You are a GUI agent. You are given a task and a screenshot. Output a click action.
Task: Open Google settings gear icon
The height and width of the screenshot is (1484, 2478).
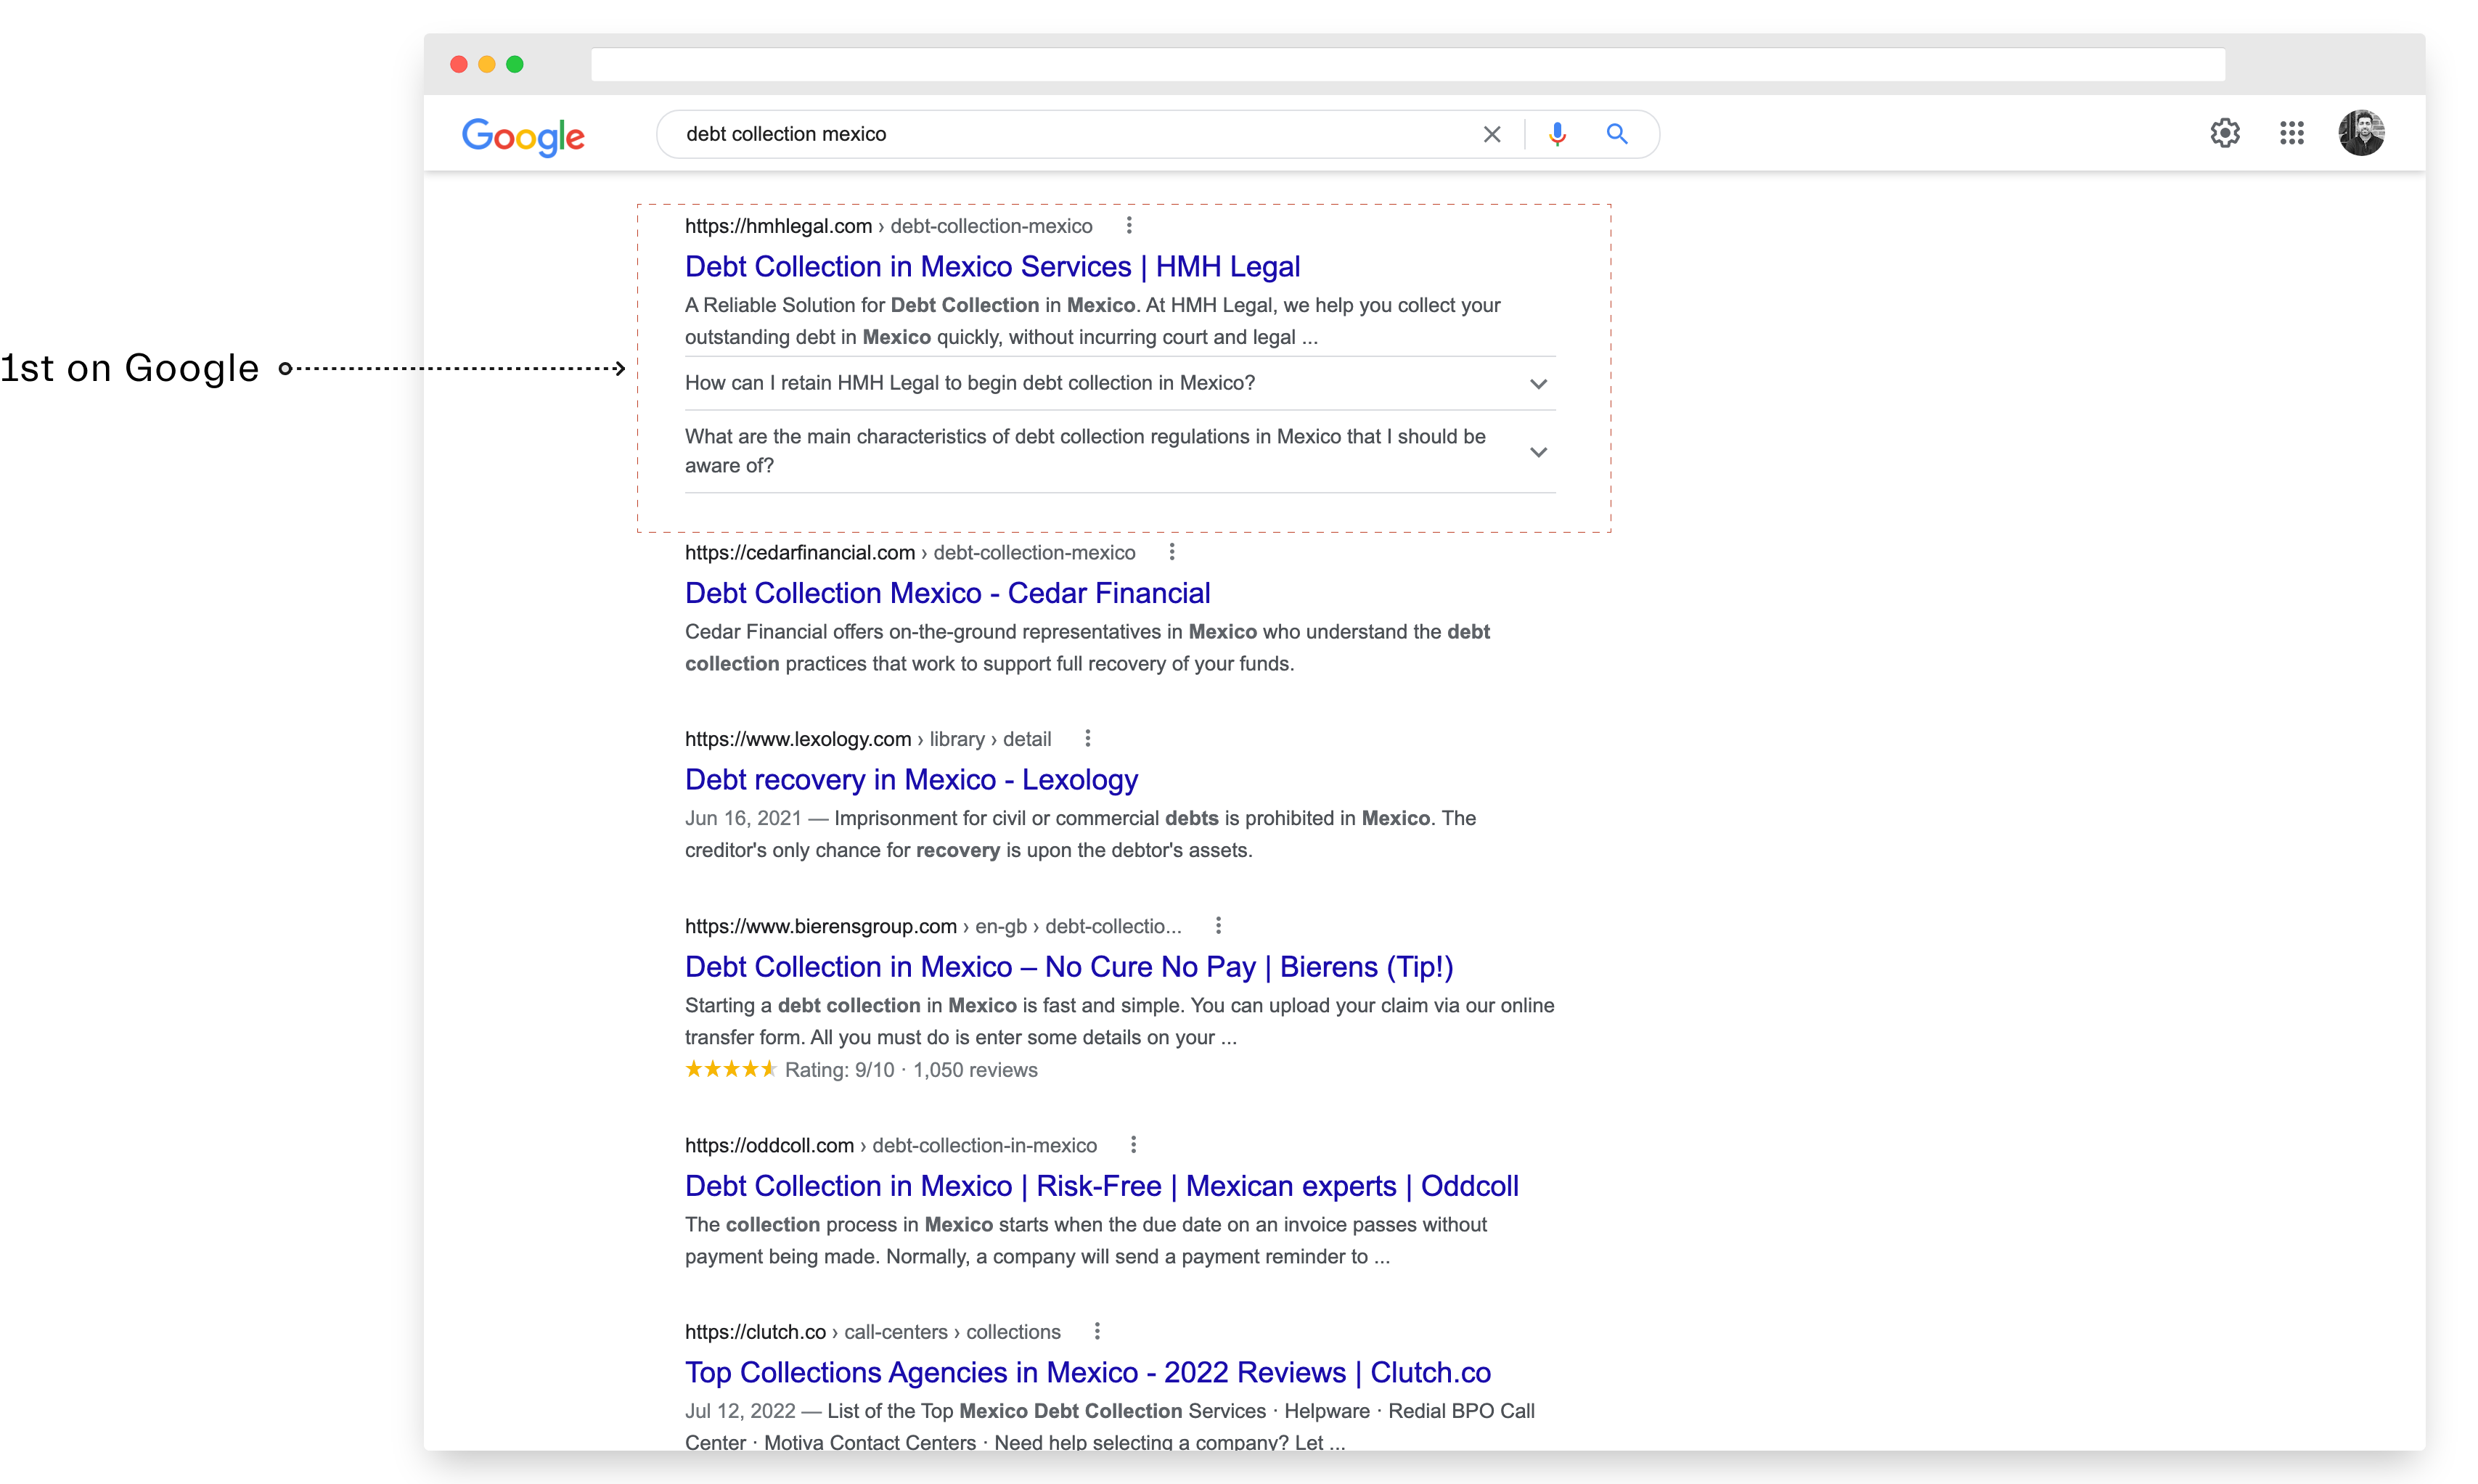[2224, 133]
